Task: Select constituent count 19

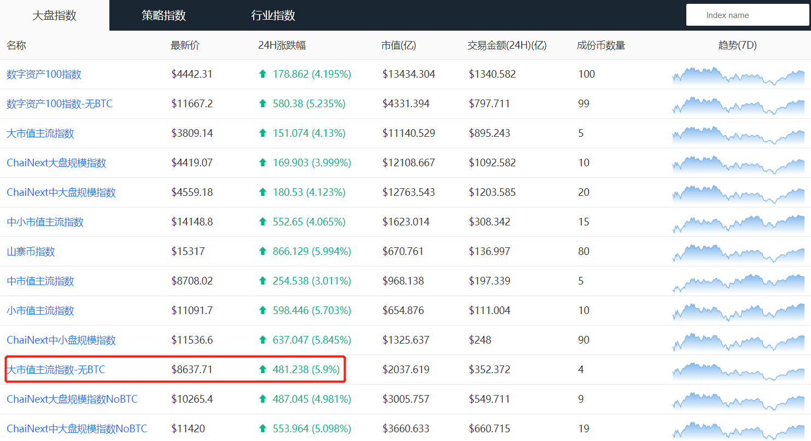Action: [584, 429]
